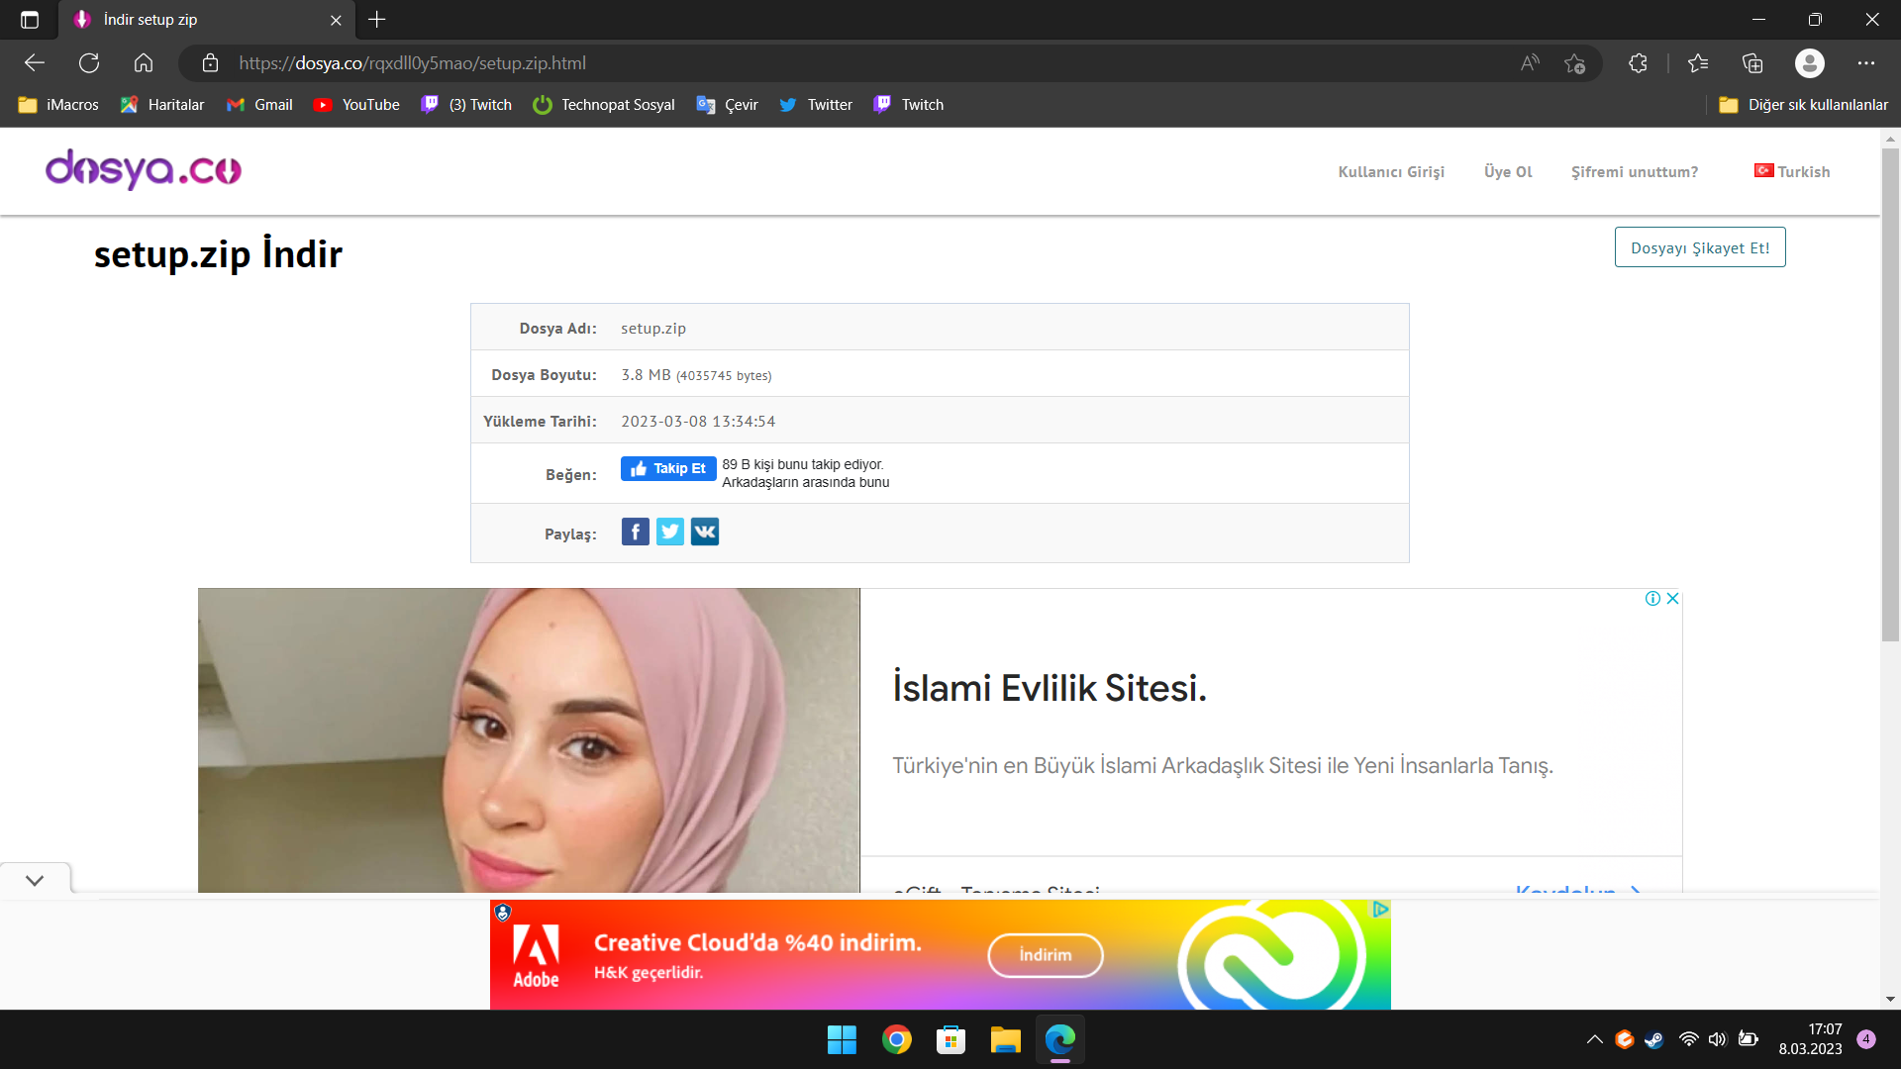Open the Diğer sık kullanılanlar folder
1901x1069 pixels.
pyautogui.click(x=1804, y=105)
